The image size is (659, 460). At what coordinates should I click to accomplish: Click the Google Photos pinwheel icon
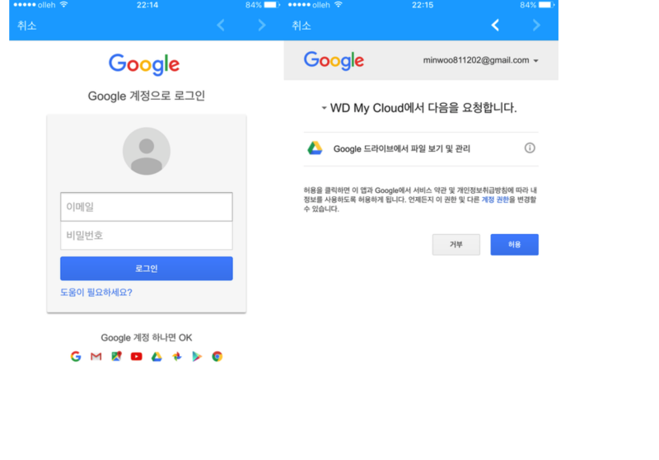[177, 357]
